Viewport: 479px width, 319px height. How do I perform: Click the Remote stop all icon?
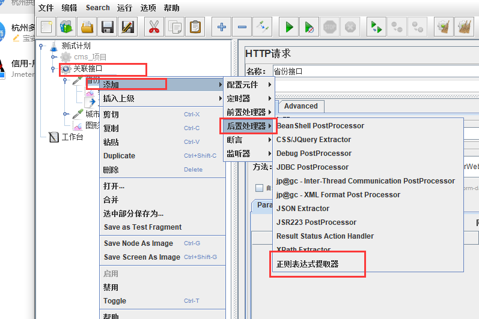(x=397, y=27)
